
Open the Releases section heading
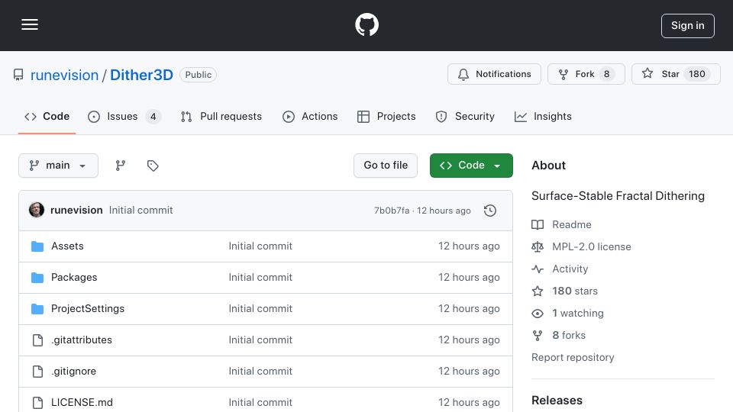[557, 401]
